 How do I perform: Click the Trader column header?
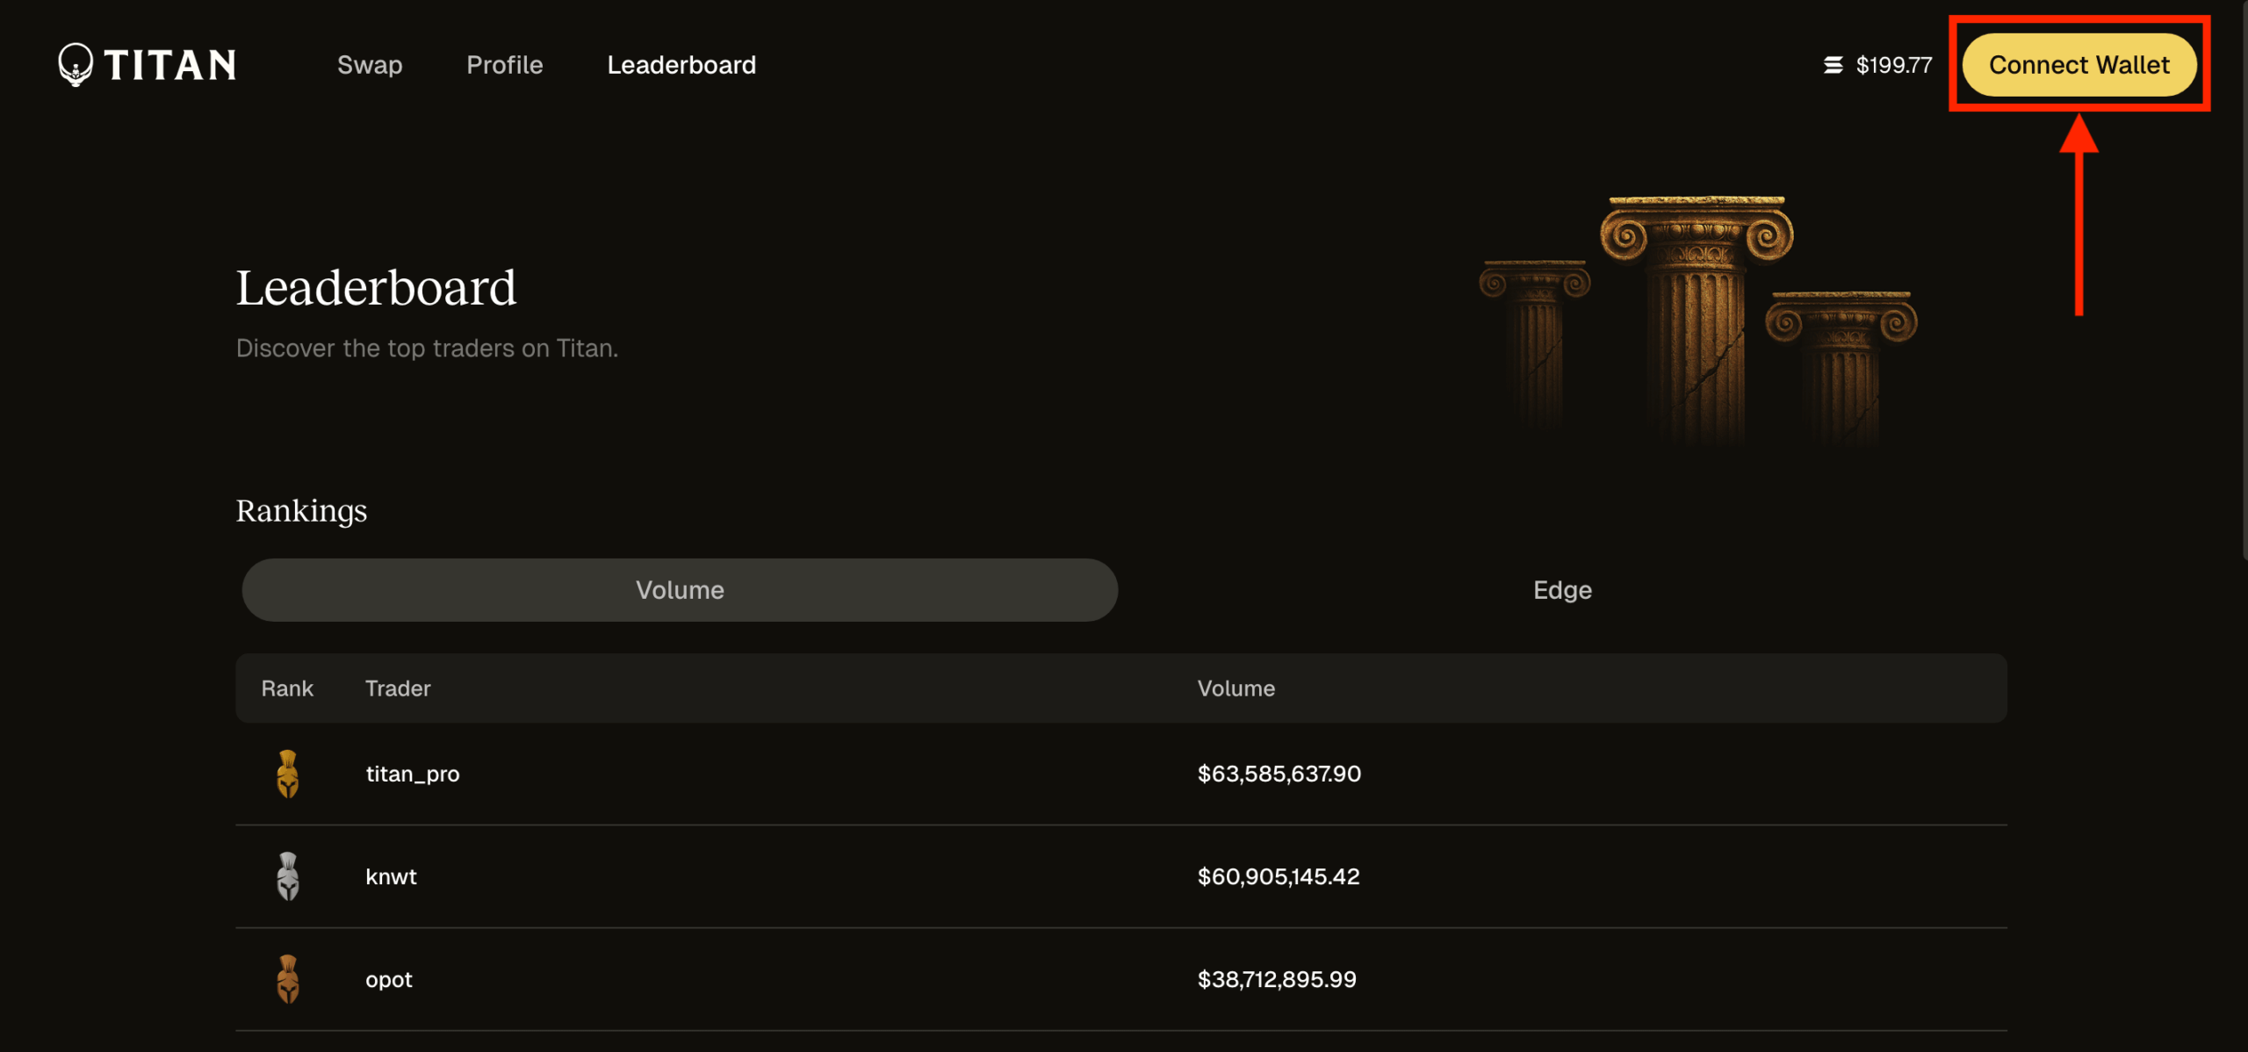(398, 688)
